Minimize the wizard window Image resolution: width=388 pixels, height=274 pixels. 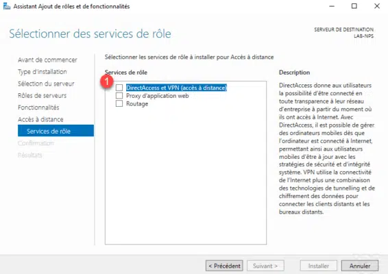pos(332,6)
